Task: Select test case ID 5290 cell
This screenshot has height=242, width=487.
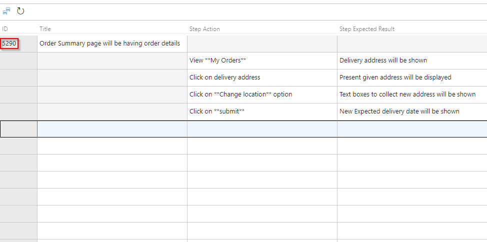Action: [9, 43]
